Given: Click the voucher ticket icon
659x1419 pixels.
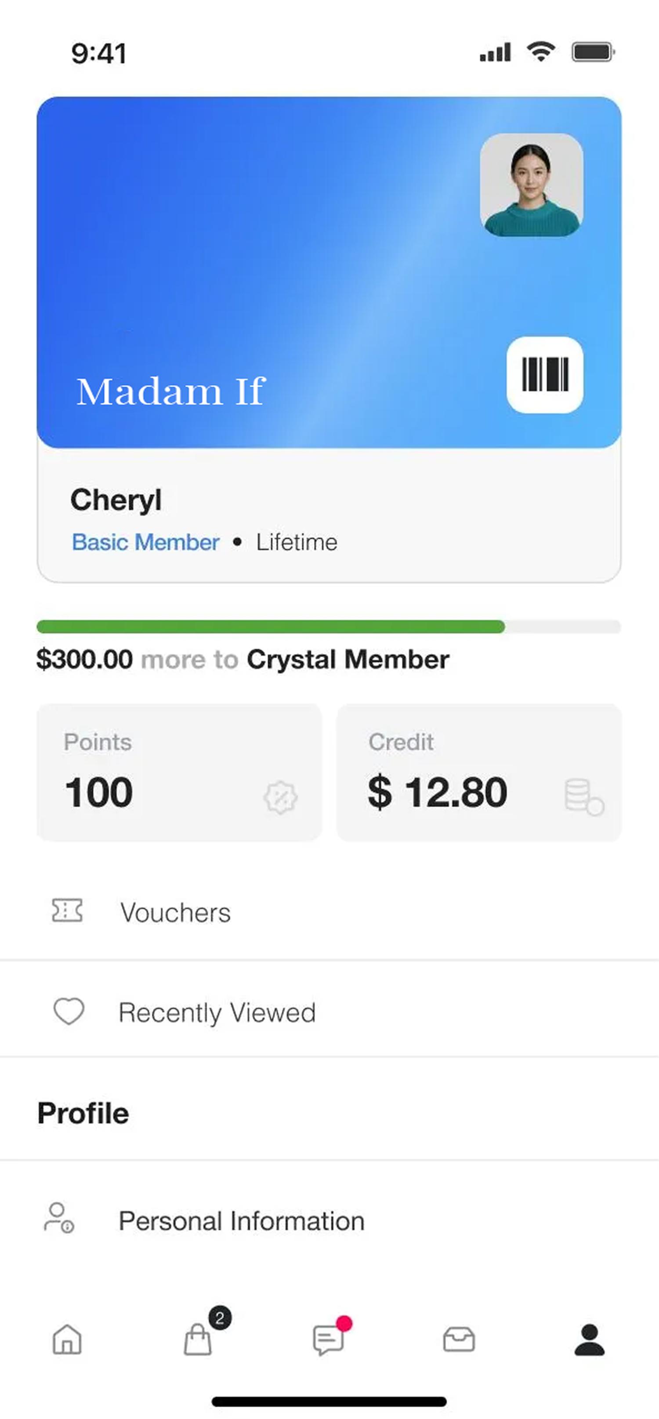Looking at the screenshot, I should tap(67, 911).
